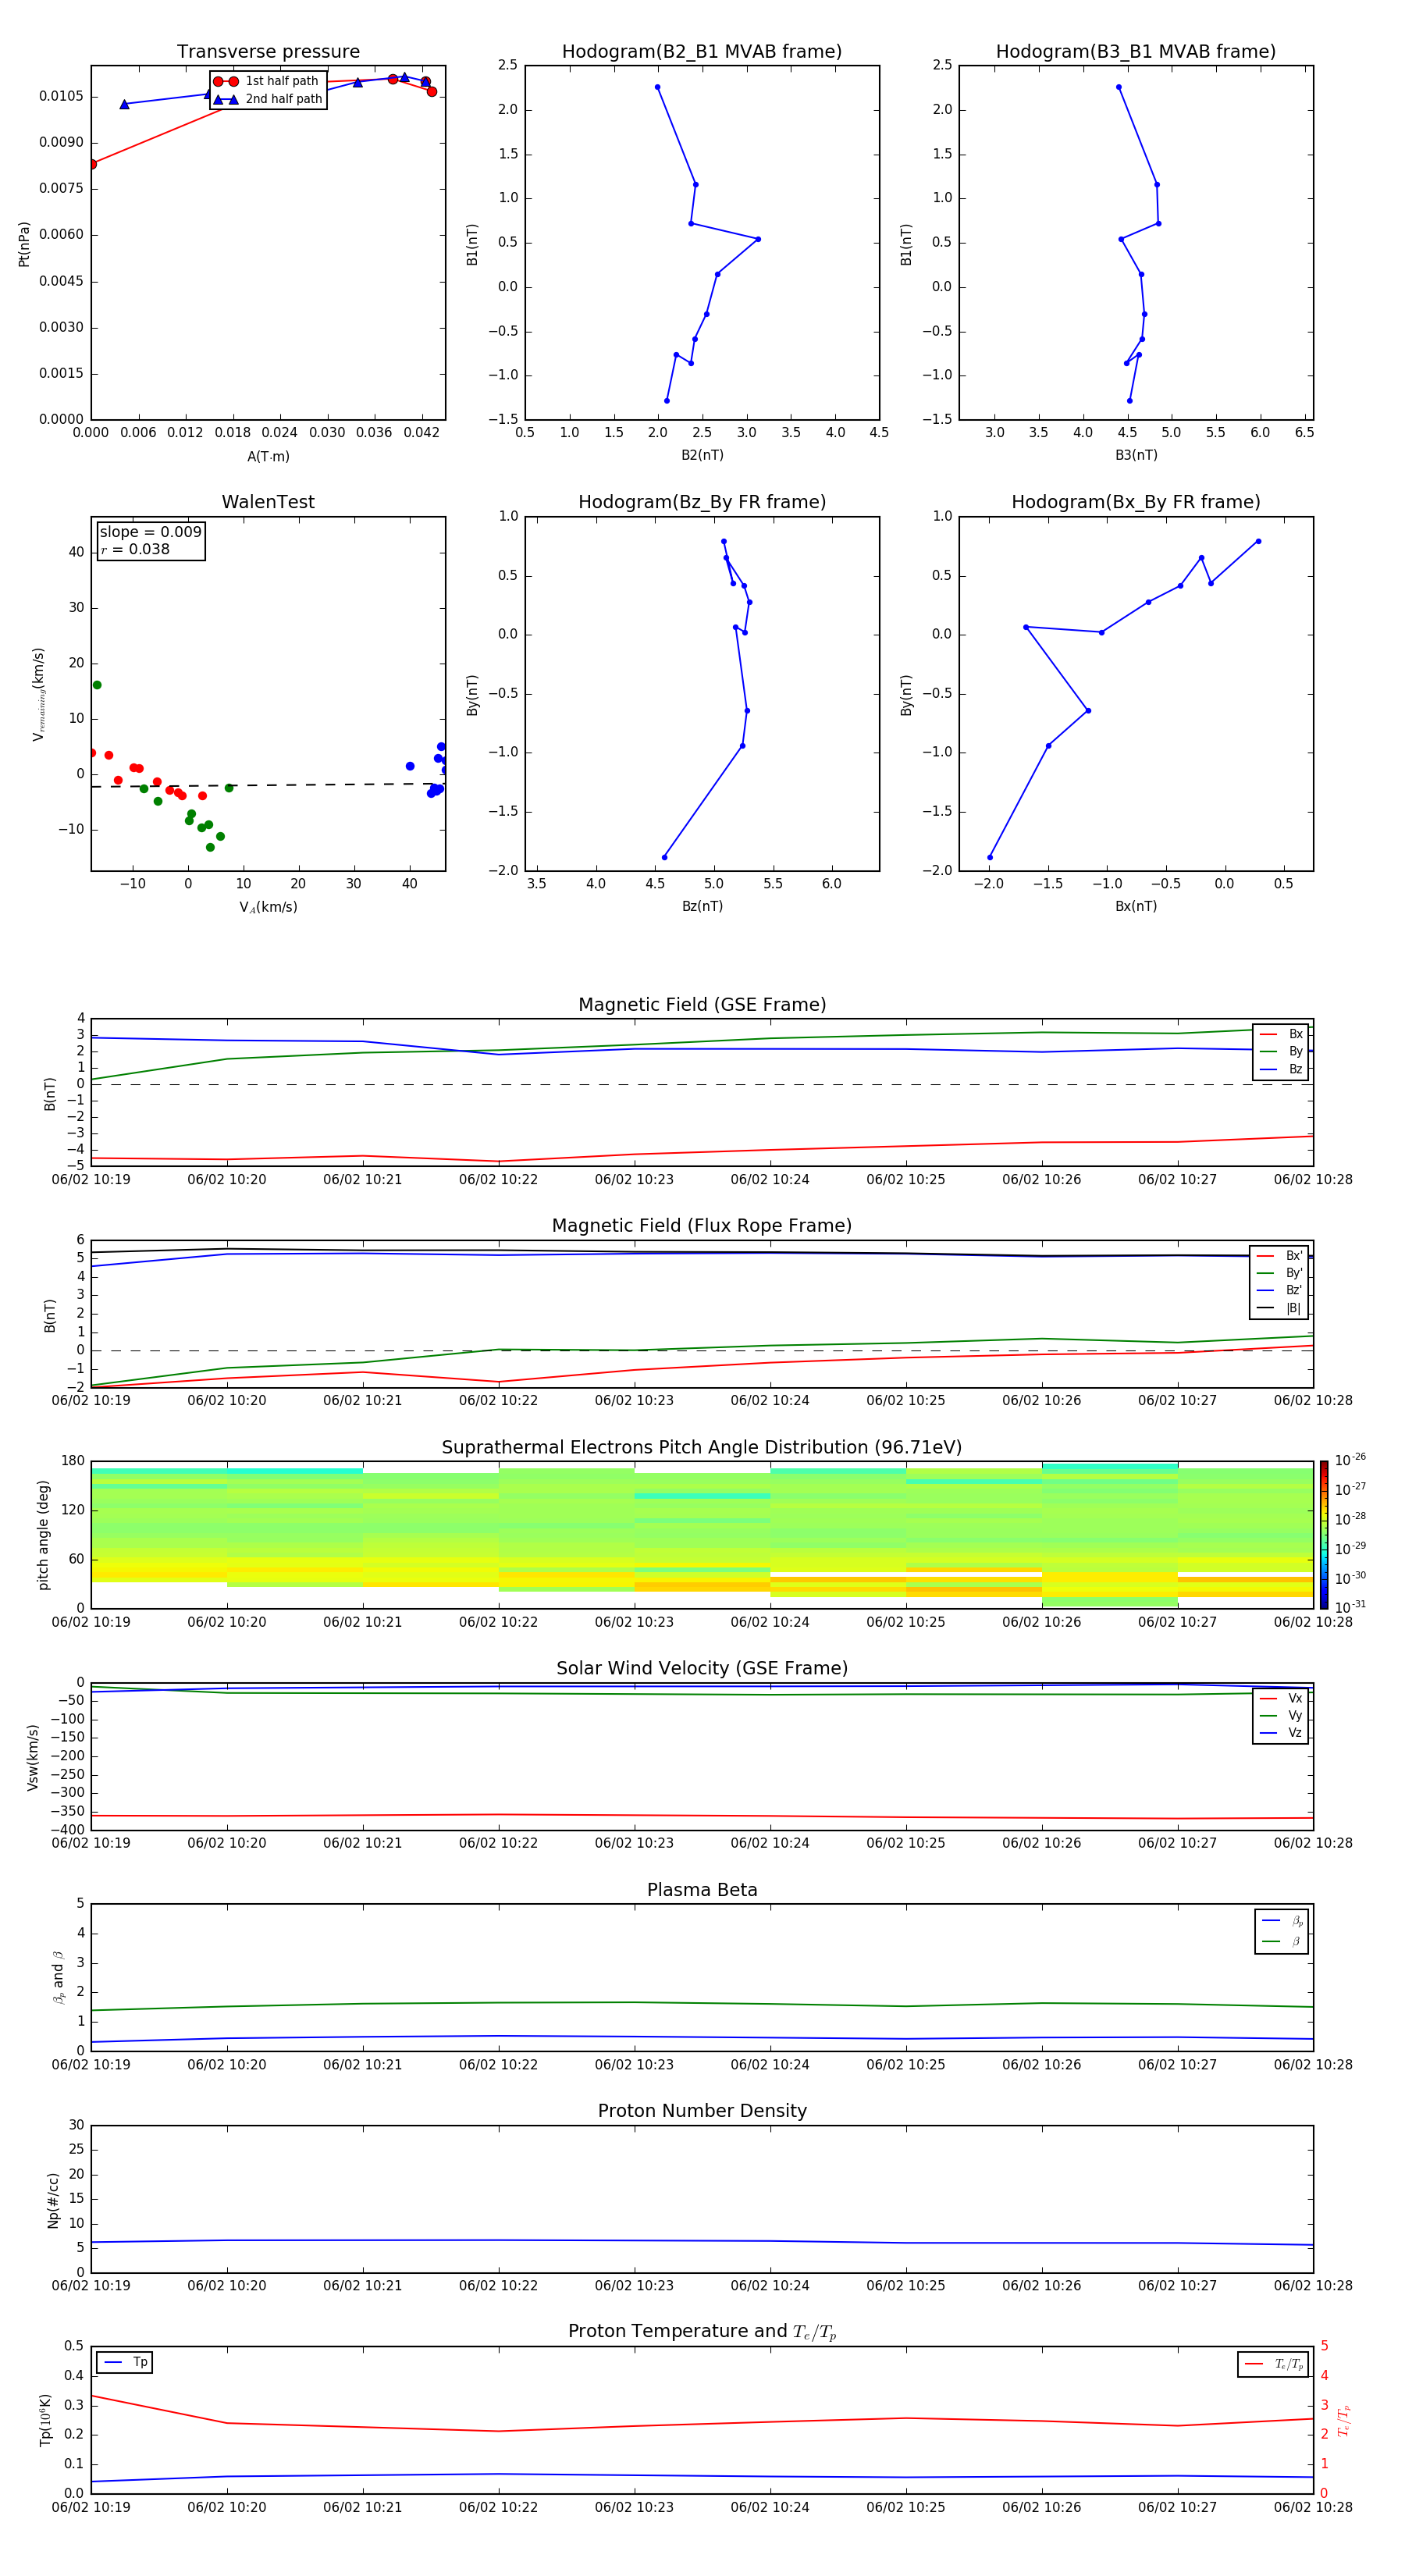1405x2576 pixels.
Task: Click the 'Pt(nPa)' y-axis label
Action: [x=24, y=244]
